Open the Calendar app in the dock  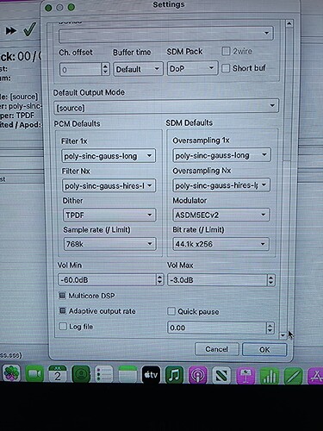coord(58,374)
